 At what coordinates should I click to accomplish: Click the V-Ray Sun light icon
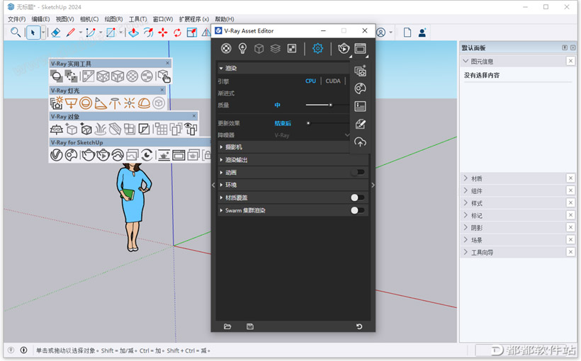coord(57,103)
